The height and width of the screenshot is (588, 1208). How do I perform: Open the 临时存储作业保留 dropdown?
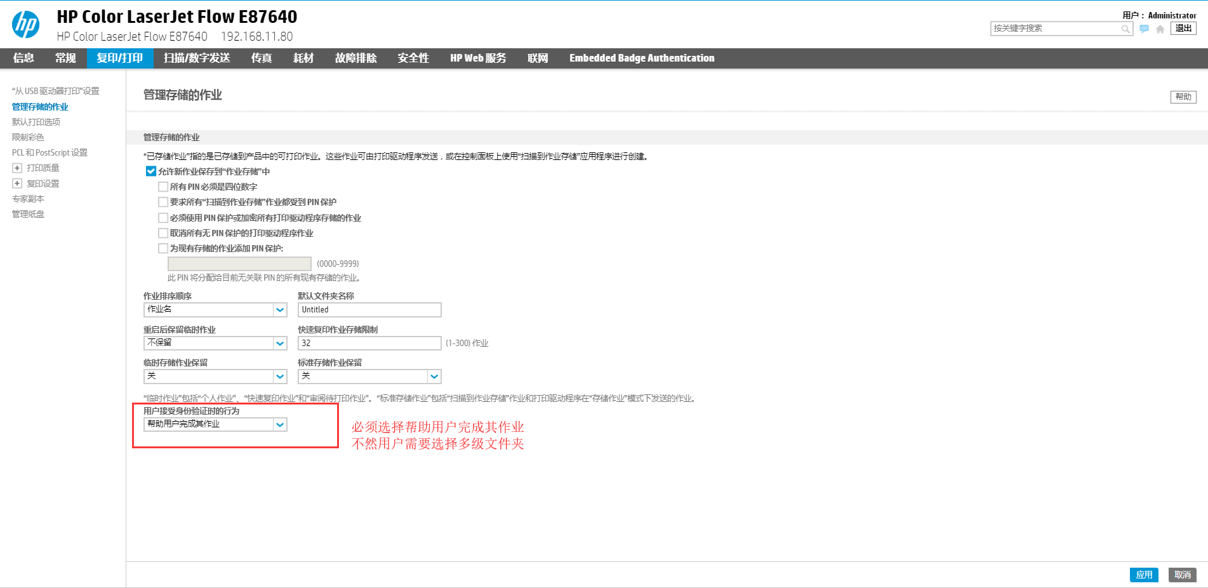[215, 377]
